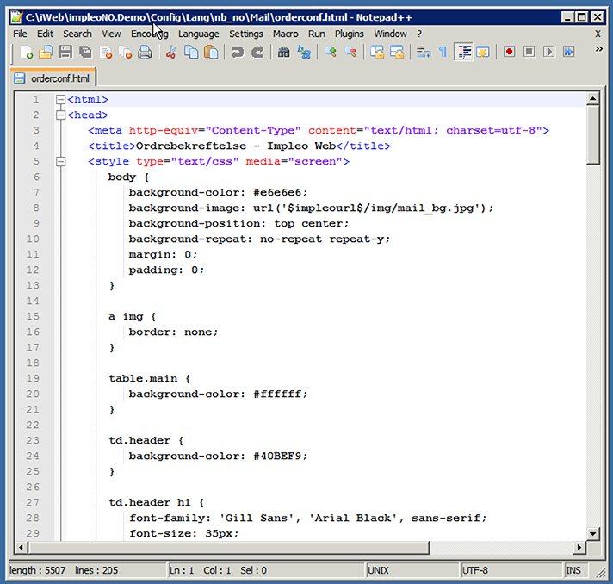Open Find with the binoculars icon
The width and height of the screenshot is (613, 584).
coord(283,53)
